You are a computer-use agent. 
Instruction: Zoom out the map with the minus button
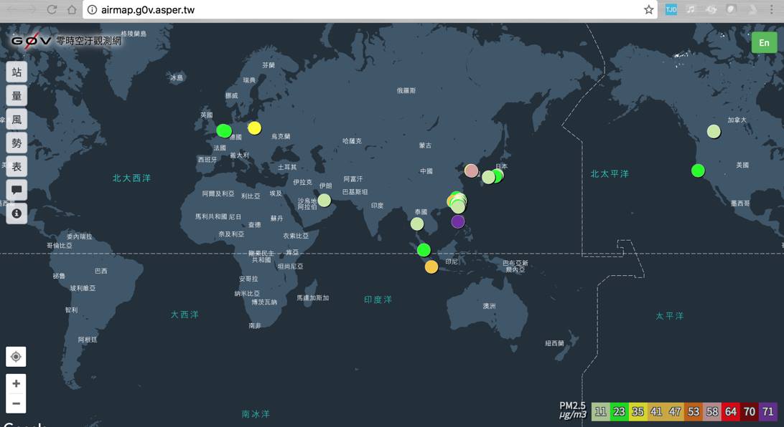(16, 403)
